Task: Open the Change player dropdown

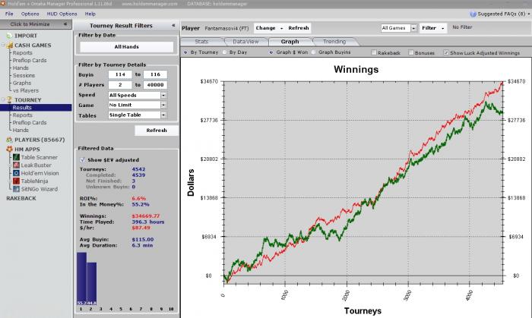Action: point(269,28)
